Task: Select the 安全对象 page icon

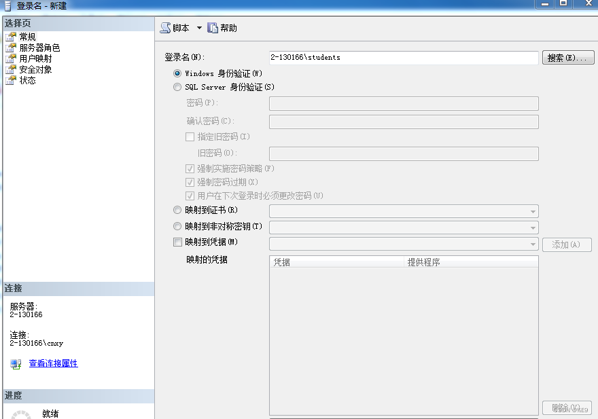Action: 11,69
